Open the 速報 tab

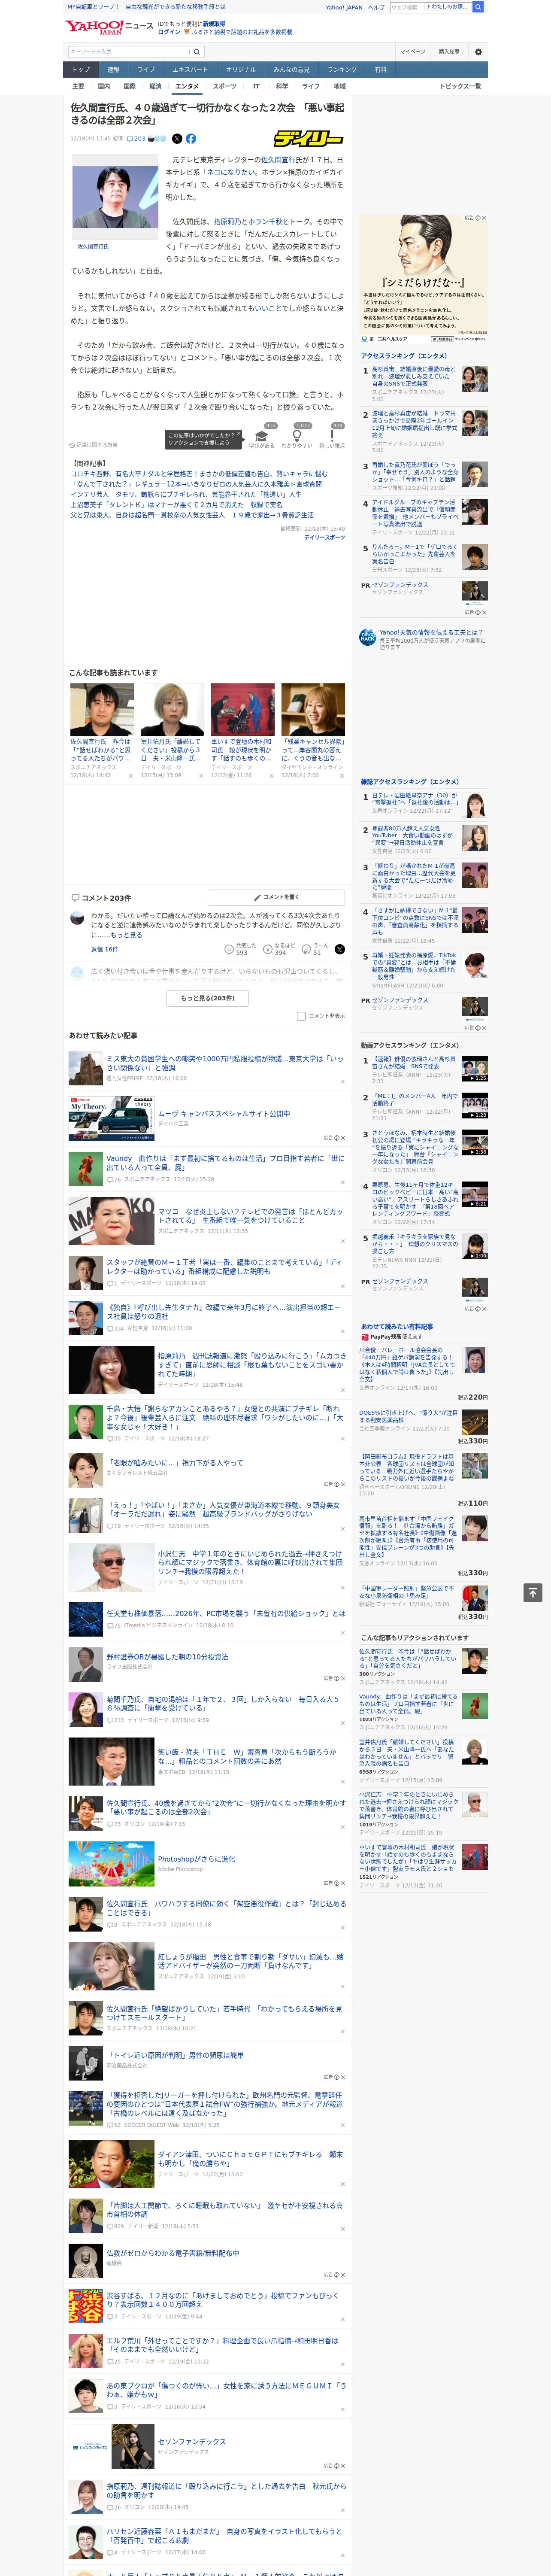(x=113, y=70)
